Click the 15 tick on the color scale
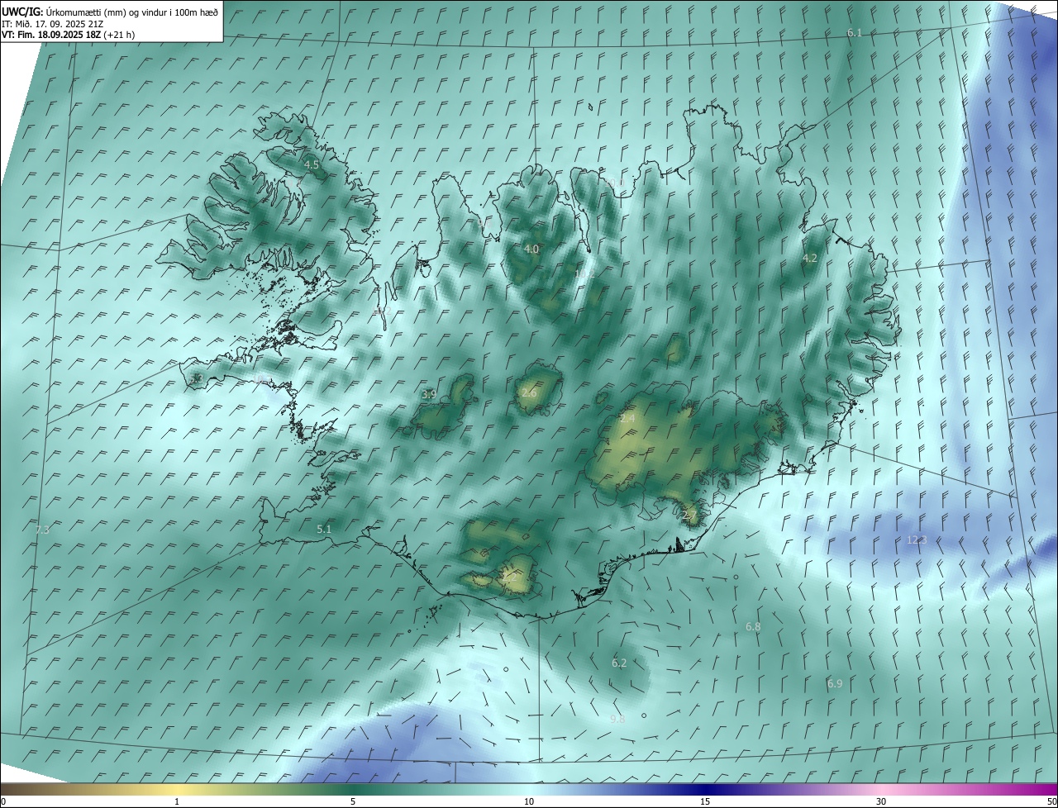Screen dimensions: 1058x808 point(705,801)
